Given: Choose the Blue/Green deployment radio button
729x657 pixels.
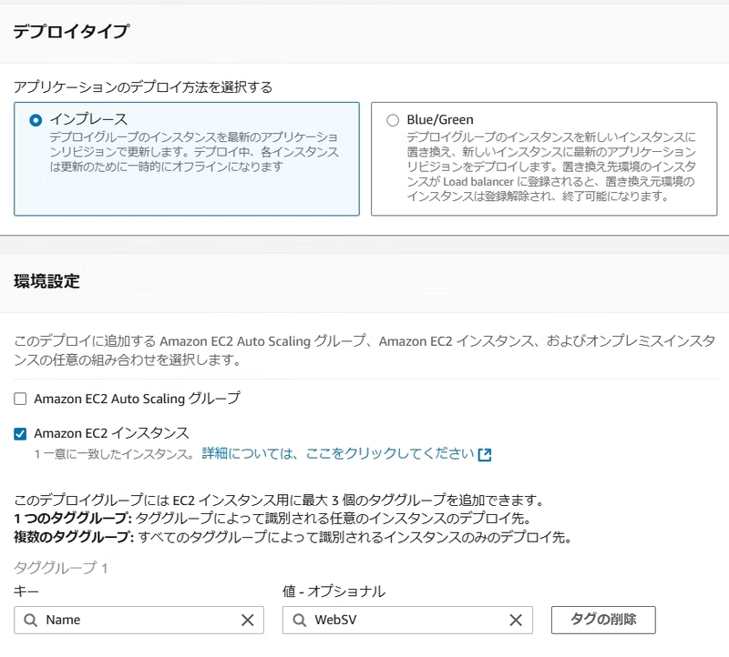Looking at the screenshot, I should coord(393,119).
